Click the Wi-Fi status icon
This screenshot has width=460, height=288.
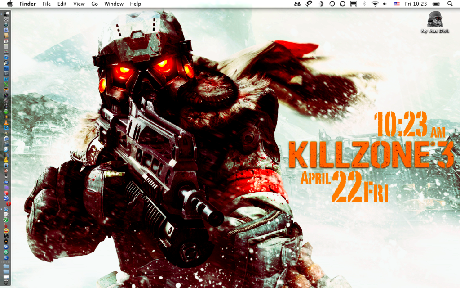click(x=375, y=4)
